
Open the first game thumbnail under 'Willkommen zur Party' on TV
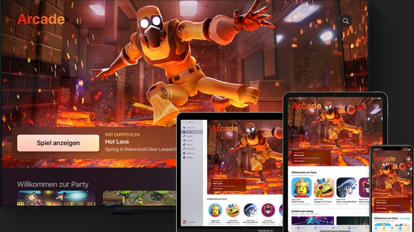pos(56,198)
